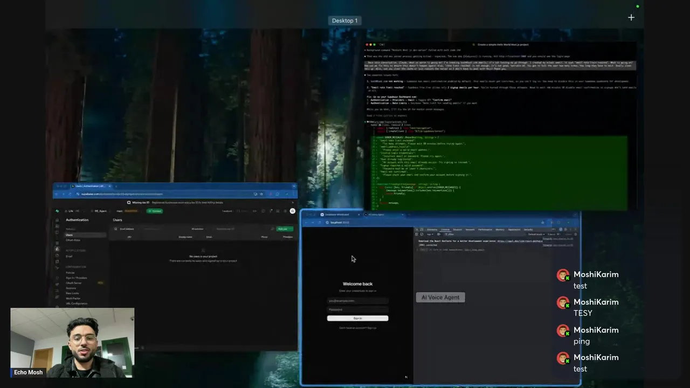The height and width of the screenshot is (388, 690).
Task: Open the Default levels dropdown
Action: [x=536, y=234]
